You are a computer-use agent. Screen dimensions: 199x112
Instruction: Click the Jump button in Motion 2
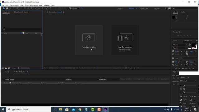point(193,100)
